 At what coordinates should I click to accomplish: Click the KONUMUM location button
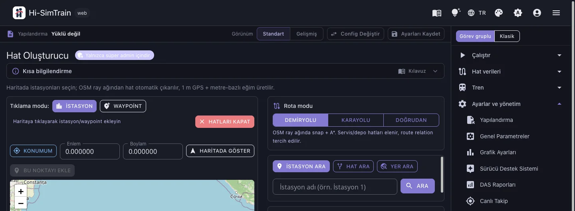coord(34,151)
